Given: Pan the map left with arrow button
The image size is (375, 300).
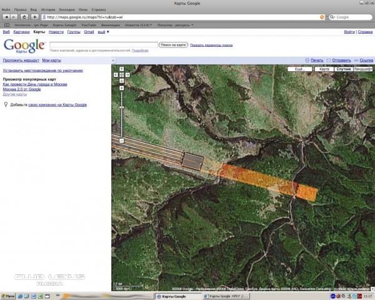Looking at the screenshot, I should click(117, 74).
